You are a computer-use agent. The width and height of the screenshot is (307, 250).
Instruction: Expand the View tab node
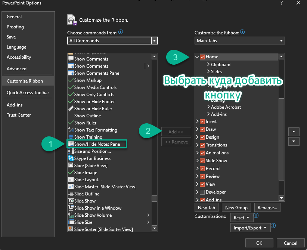197,184
